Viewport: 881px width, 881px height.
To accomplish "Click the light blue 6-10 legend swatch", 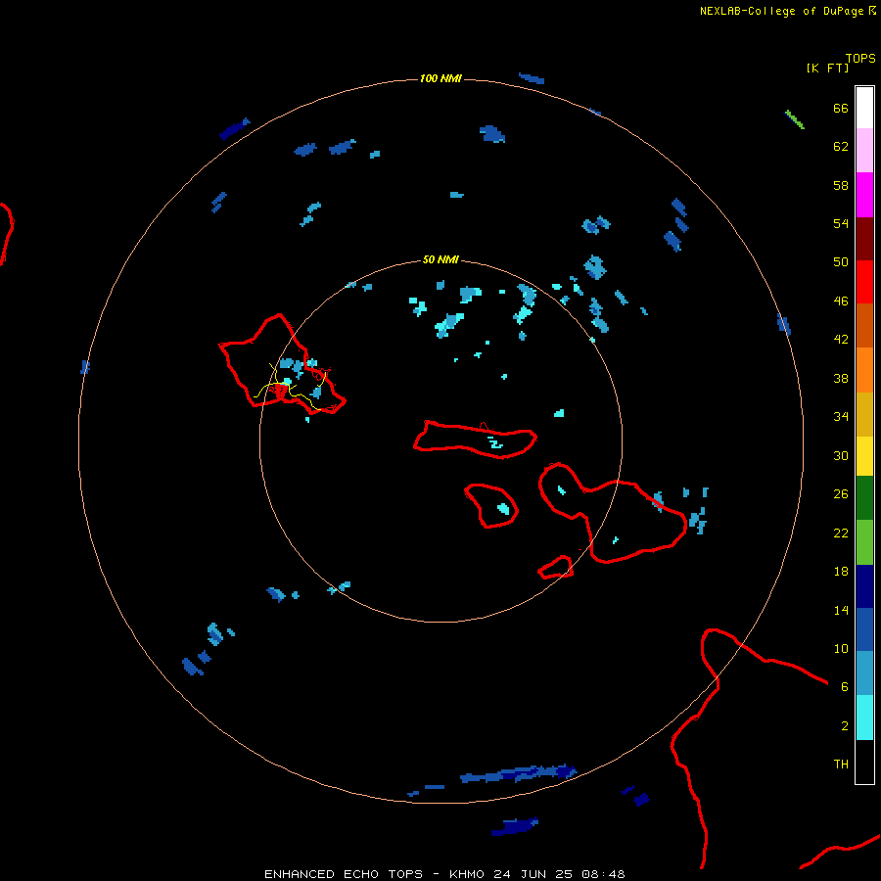I will (x=864, y=673).
